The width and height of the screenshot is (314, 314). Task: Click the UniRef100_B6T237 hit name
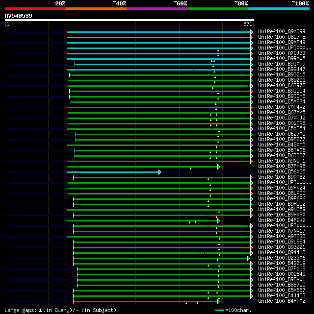[x=282, y=156]
